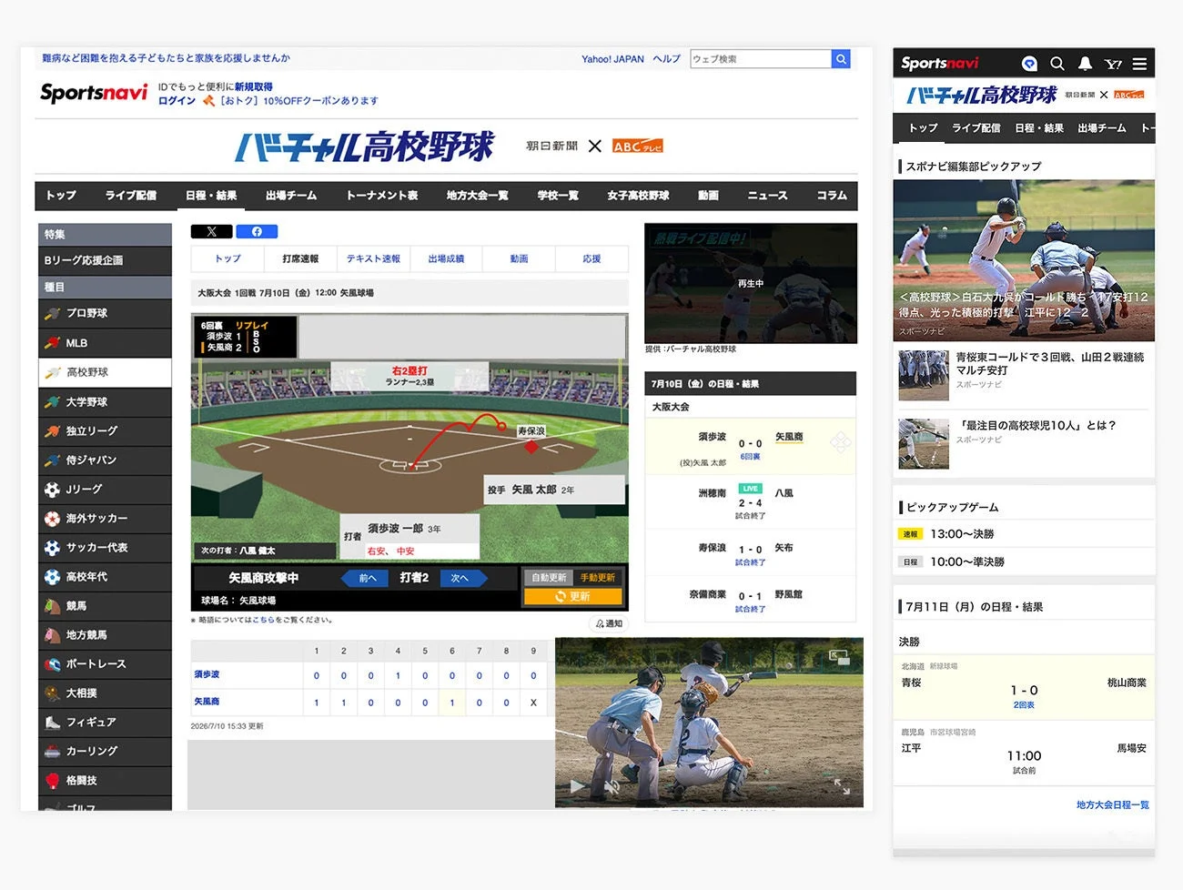Click the 新規取得 link
Screen dimensions: 1183x890
coord(254,87)
